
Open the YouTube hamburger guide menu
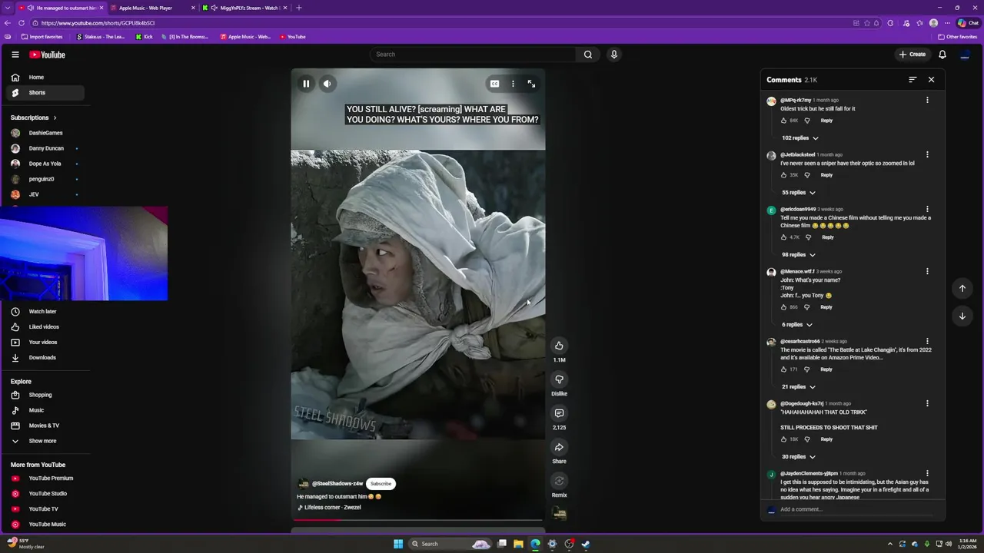[15, 55]
